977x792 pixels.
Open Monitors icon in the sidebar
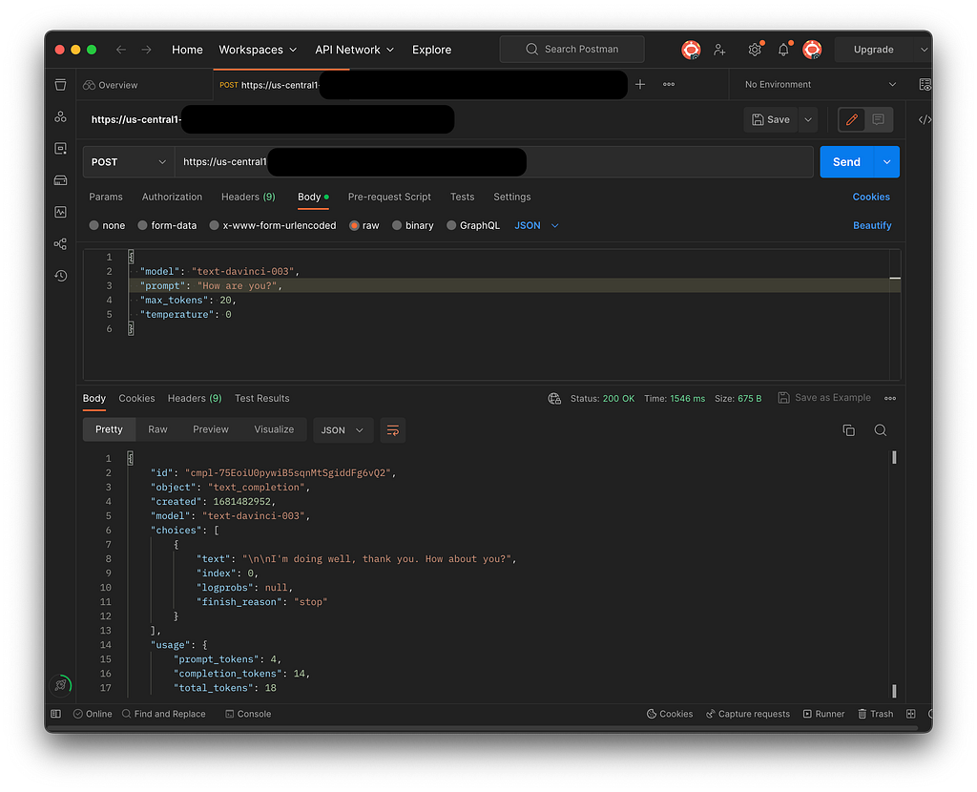coord(60,212)
